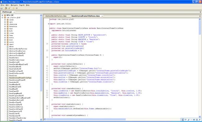The width and height of the screenshot is (202, 122).
Task: Open the Edit menu
Action: pyautogui.click(x=7, y=5)
